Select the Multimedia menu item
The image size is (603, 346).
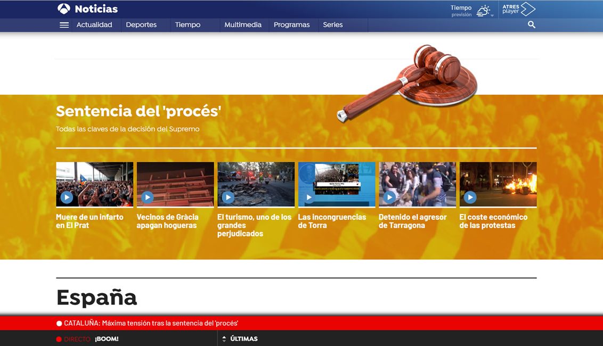243,25
